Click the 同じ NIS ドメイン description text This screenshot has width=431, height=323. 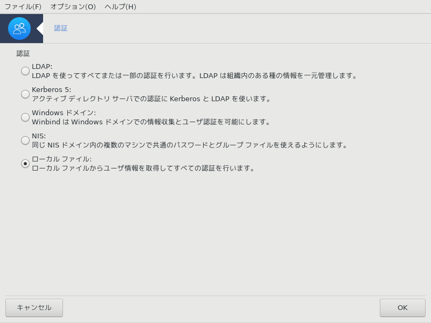coord(190,145)
